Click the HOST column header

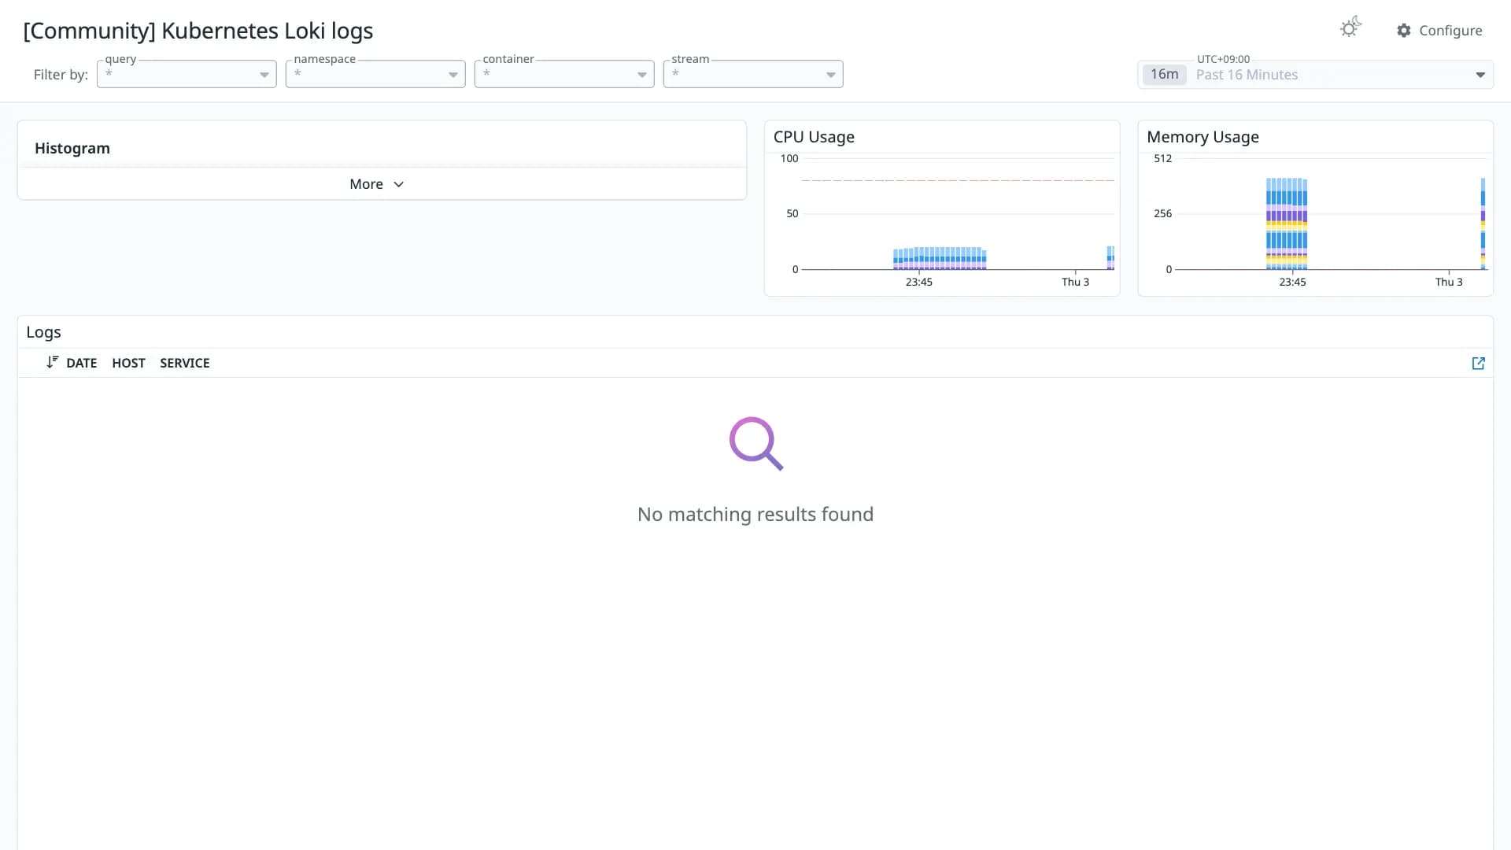pyautogui.click(x=128, y=363)
